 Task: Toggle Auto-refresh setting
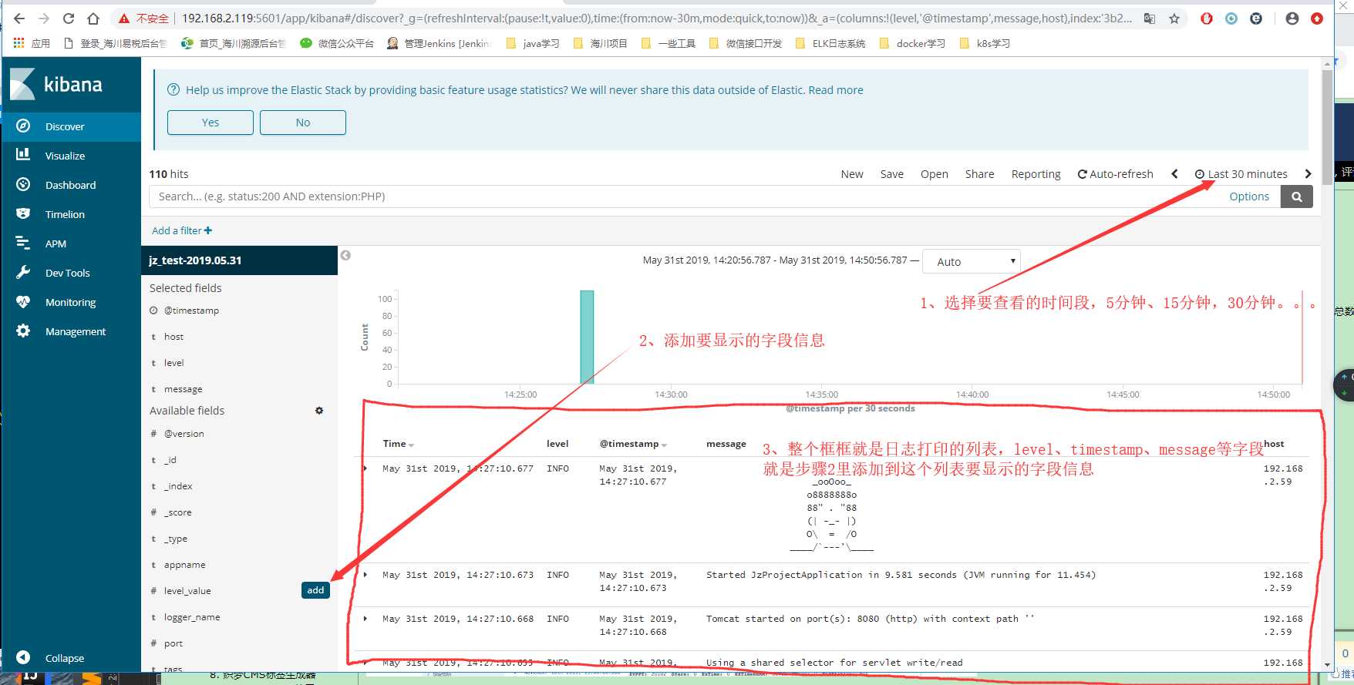1116,174
